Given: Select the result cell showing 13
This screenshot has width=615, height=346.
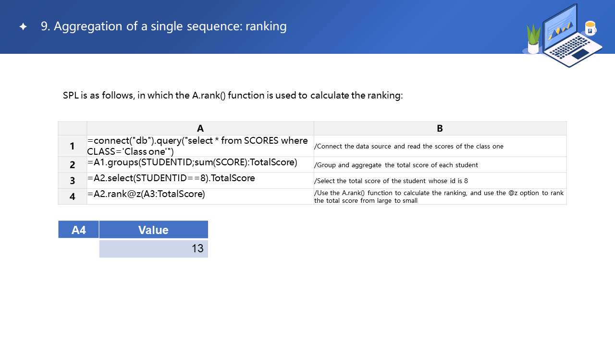Looking at the screenshot, I should coord(153,248).
